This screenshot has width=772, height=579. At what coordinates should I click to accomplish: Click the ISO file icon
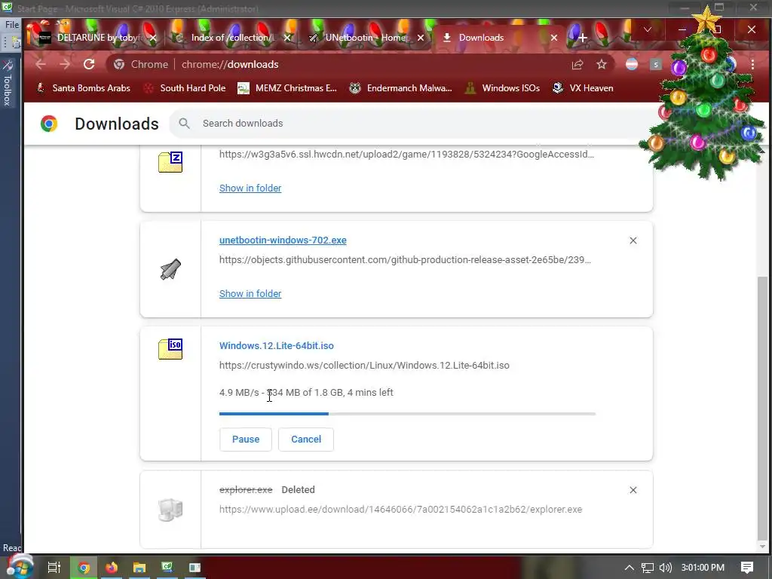[x=170, y=348]
